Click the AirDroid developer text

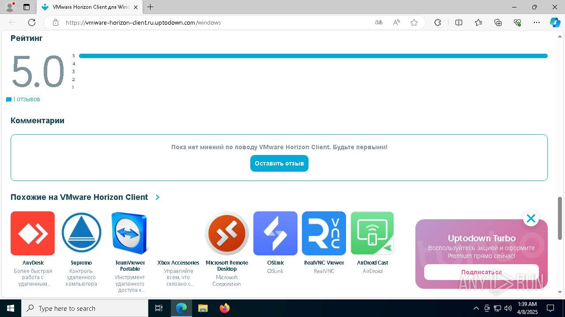[373, 271]
